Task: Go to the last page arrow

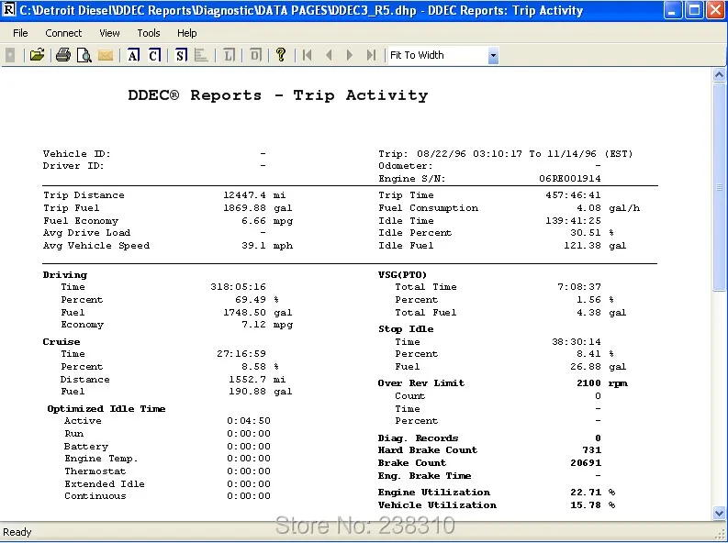Action: click(x=371, y=55)
